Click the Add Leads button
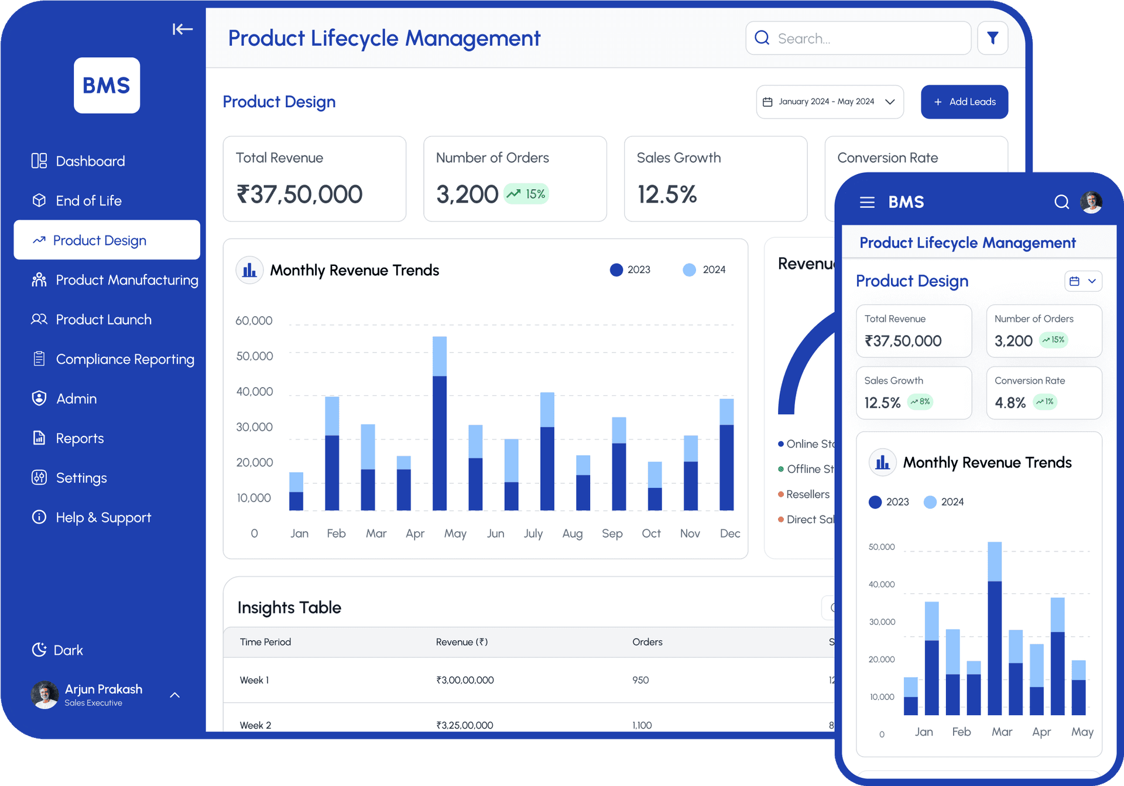The height and width of the screenshot is (786, 1124). point(964,102)
